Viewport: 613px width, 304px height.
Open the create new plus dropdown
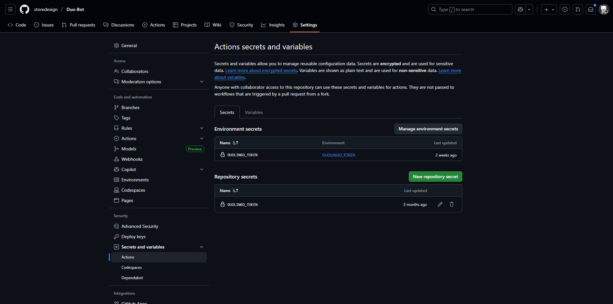(x=549, y=9)
